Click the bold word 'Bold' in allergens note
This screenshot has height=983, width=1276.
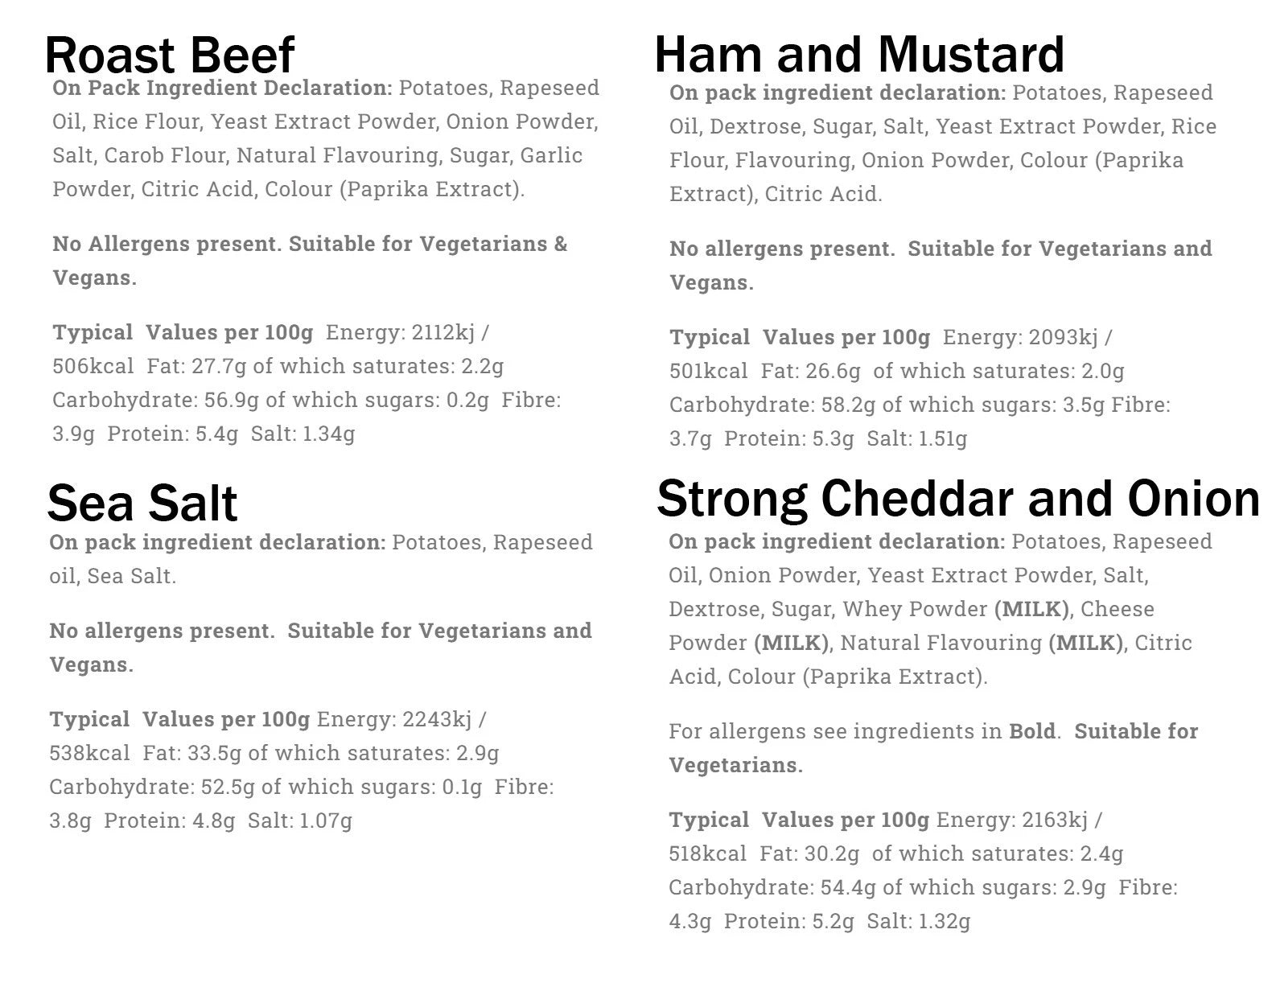tap(1032, 731)
